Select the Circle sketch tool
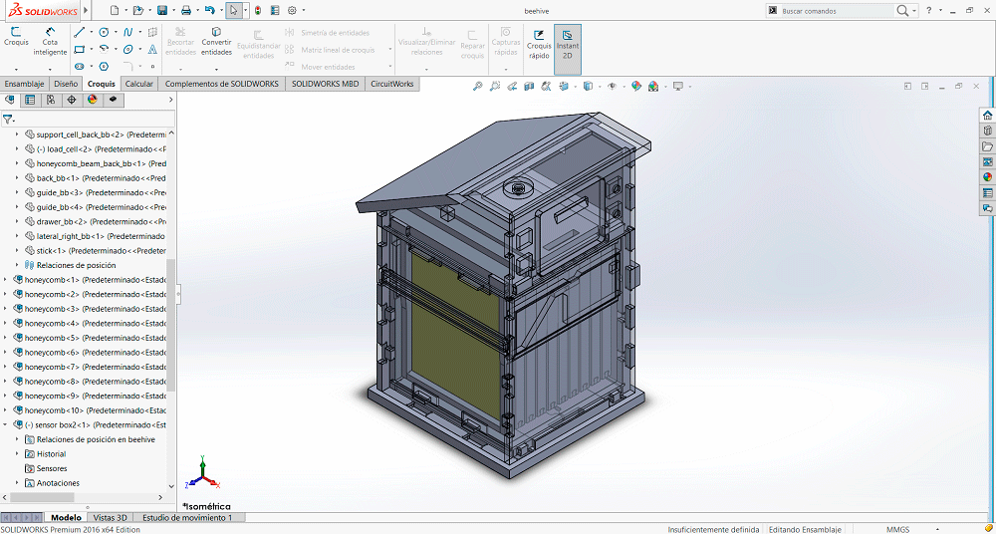 pyautogui.click(x=104, y=33)
